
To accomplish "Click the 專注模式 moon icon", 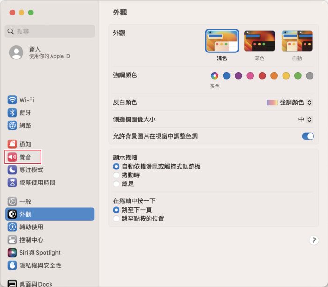I will [12, 170].
